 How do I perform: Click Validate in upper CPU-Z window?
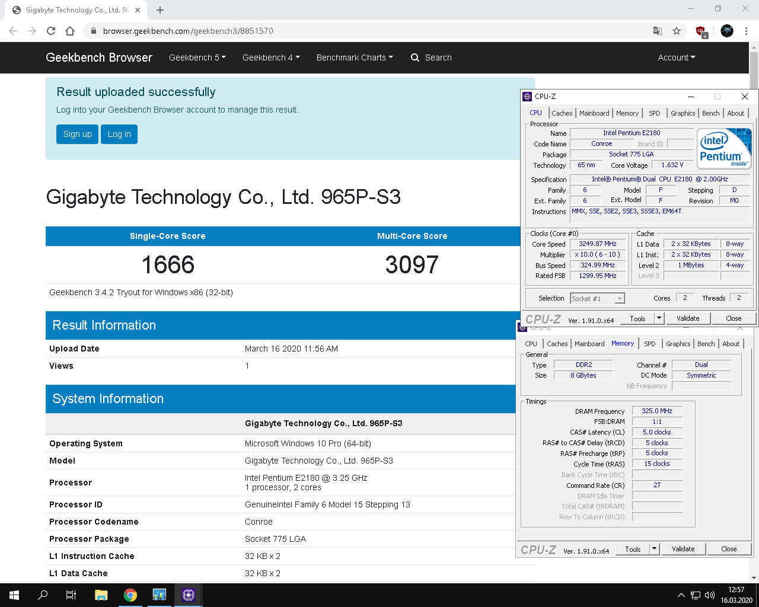688,318
